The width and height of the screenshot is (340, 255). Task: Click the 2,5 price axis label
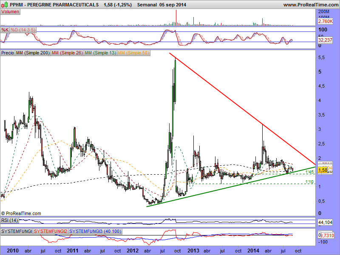[321, 144]
